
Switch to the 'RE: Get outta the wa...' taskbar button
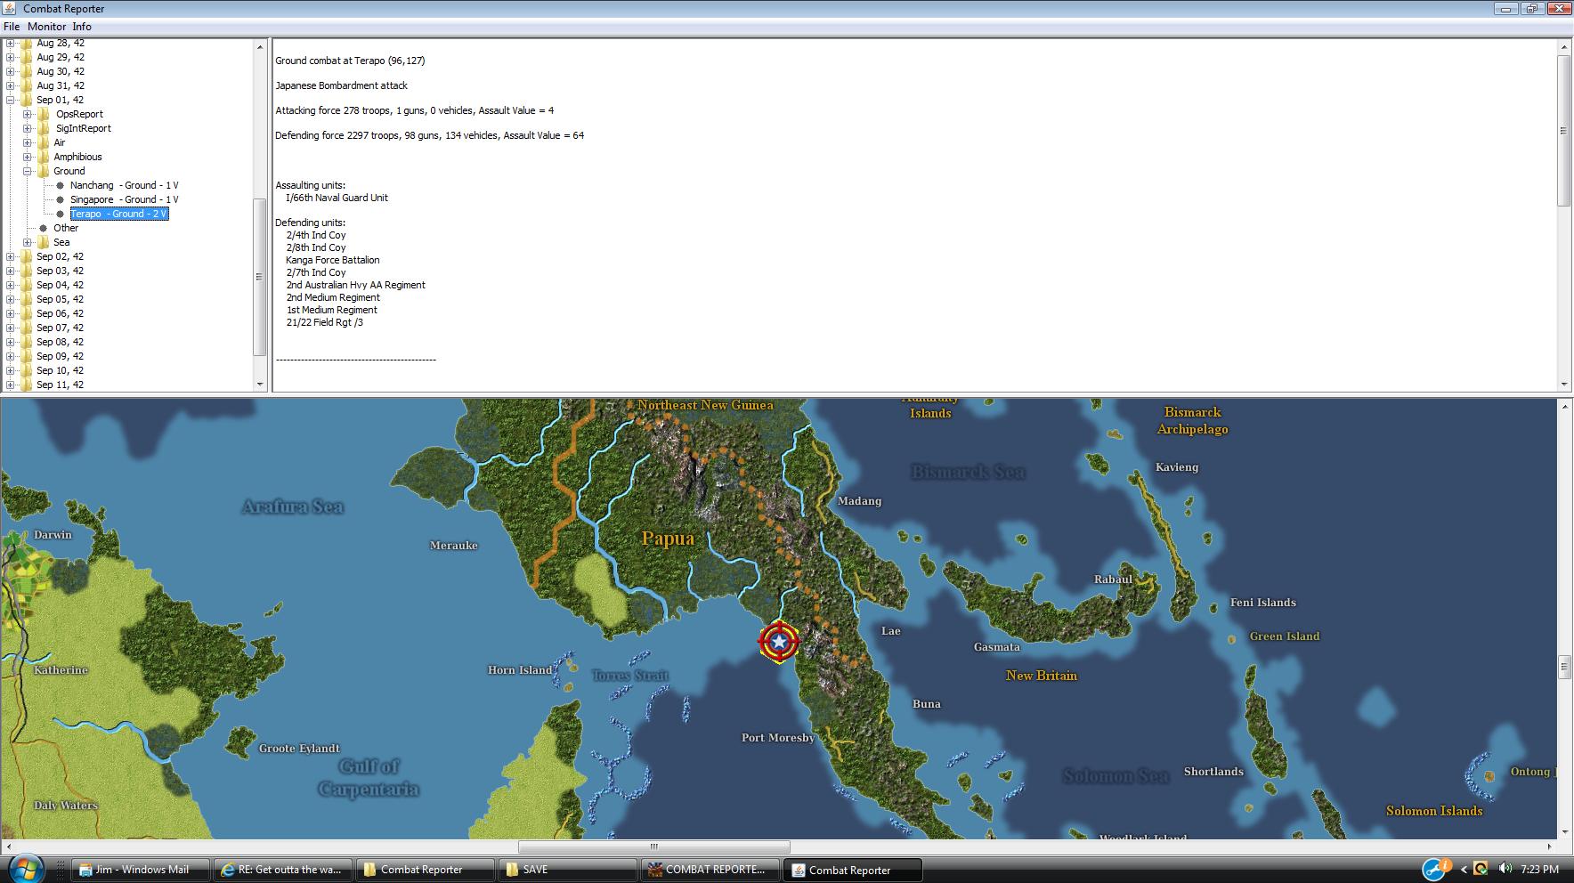[x=283, y=870]
